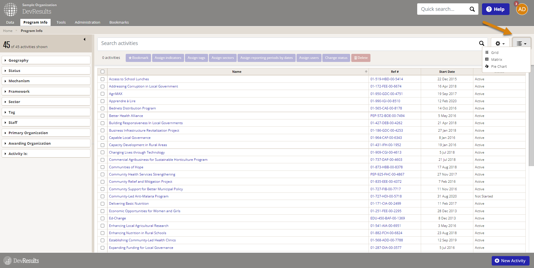
Task: Select Matrix view from the menu
Action: (496, 59)
